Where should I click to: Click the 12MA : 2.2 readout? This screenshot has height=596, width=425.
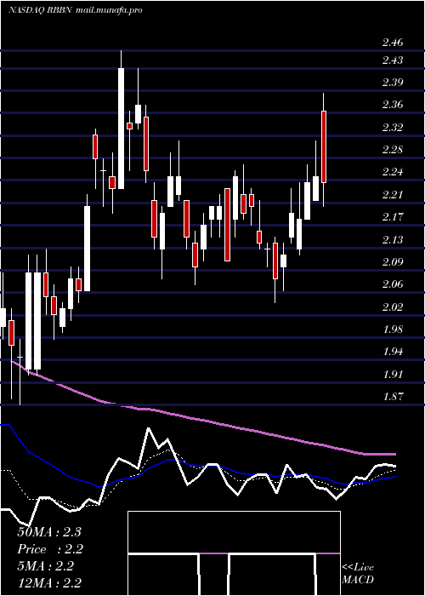coord(49,583)
